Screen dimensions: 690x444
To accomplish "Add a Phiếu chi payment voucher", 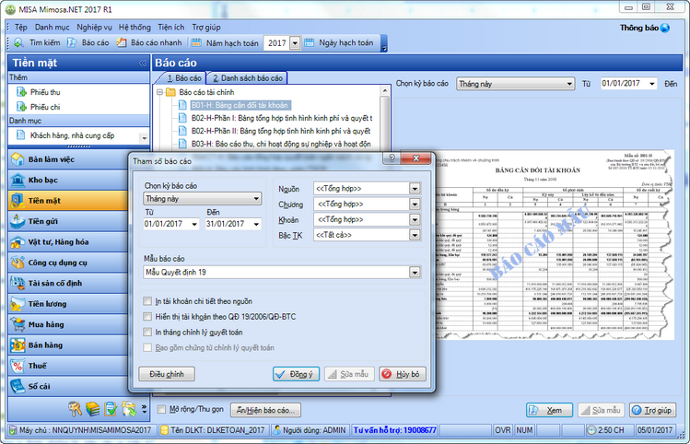I will pos(39,107).
